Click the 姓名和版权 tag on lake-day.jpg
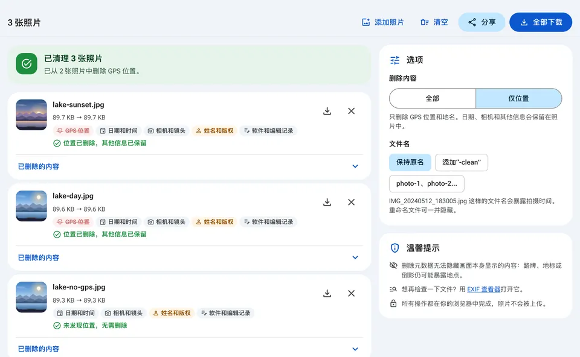 coord(214,222)
